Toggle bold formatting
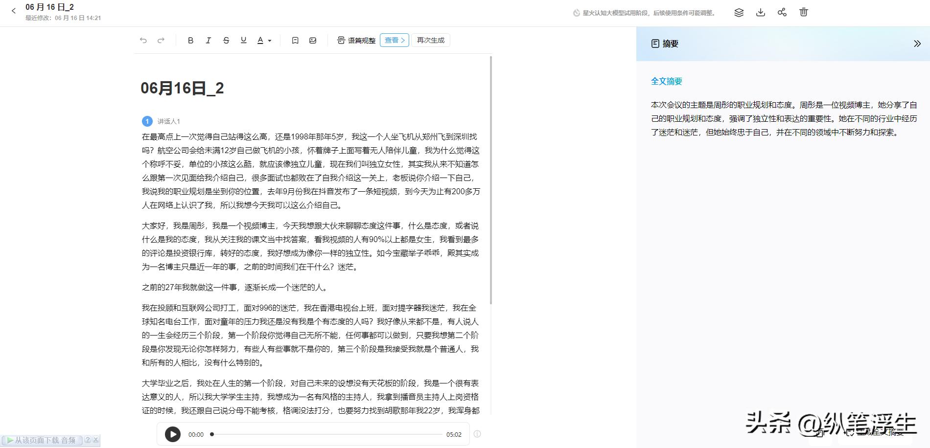930x448 pixels. pos(190,41)
